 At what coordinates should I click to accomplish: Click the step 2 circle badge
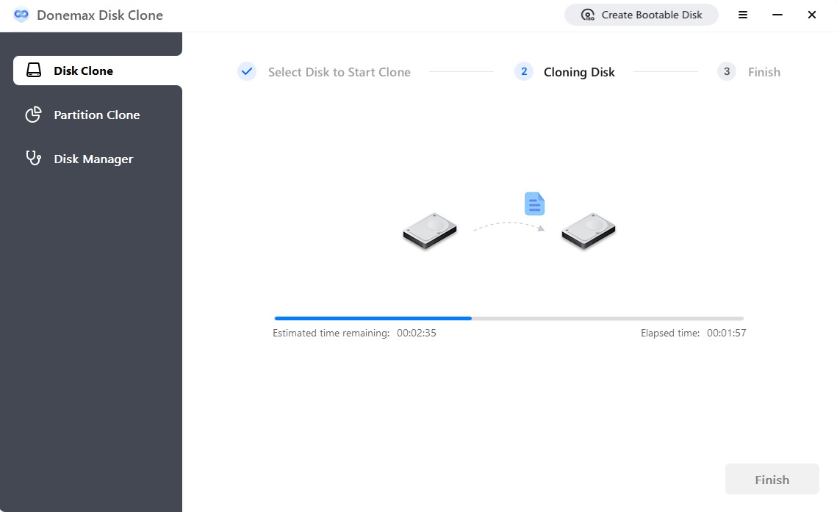pyautogui.click(x=523, y=71)
